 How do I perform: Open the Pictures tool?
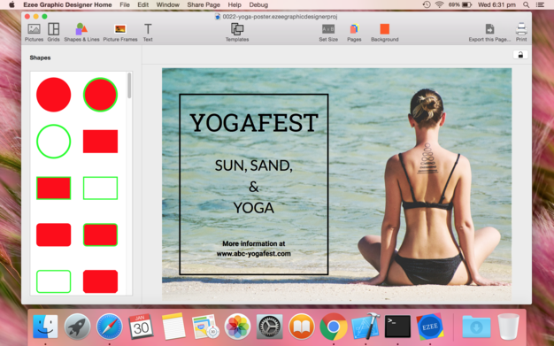[34, 33]
